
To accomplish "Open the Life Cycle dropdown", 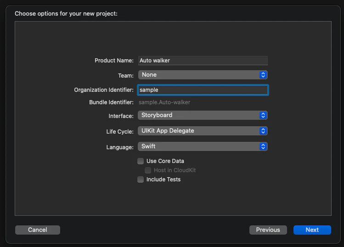I will tap(203, 131).
